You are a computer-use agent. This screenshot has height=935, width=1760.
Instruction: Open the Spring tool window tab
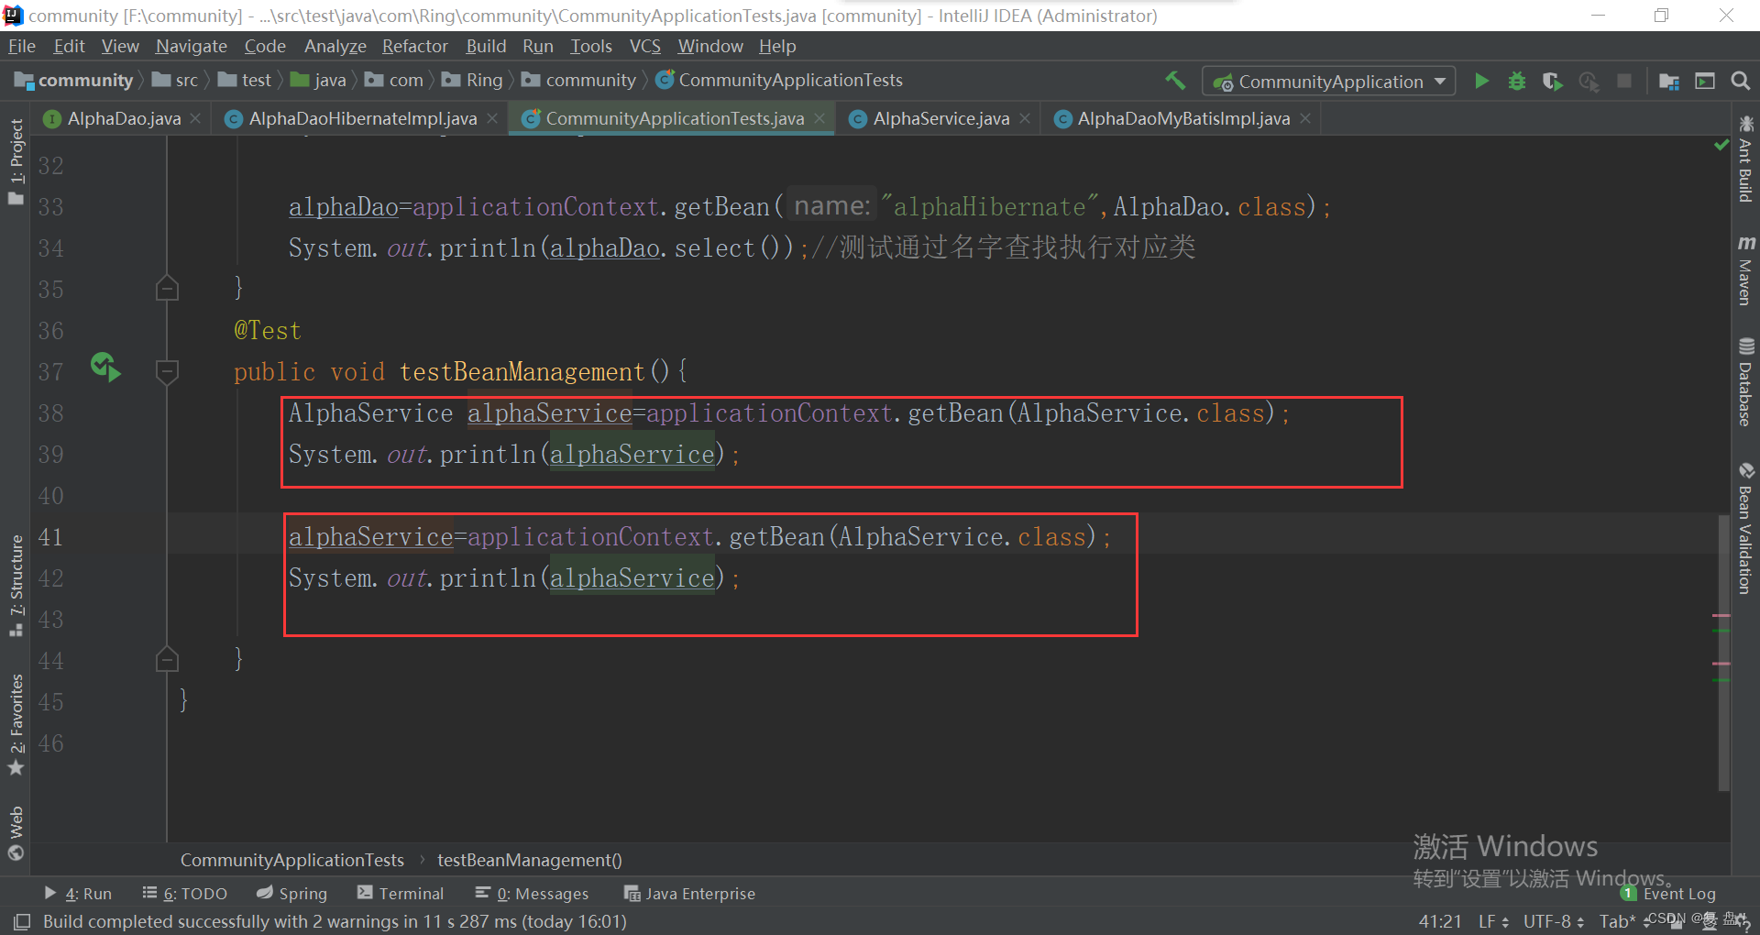(291, 894)
